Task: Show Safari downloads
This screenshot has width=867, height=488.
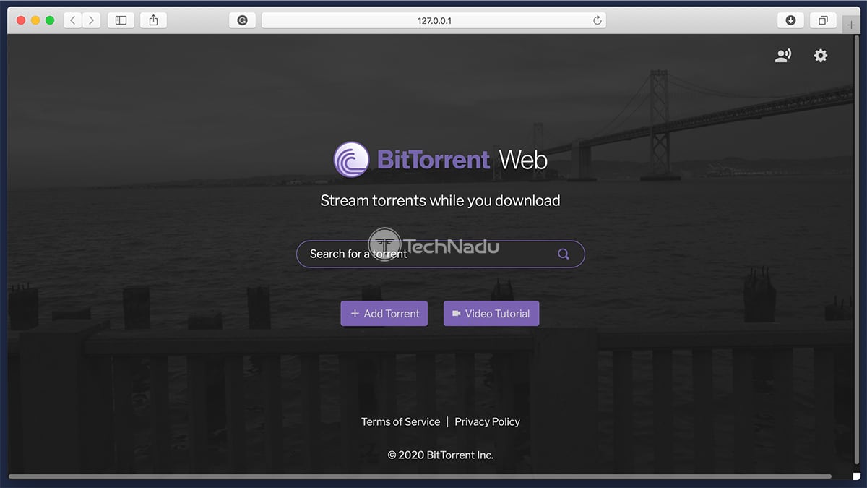Action: [x=790, y=20]
